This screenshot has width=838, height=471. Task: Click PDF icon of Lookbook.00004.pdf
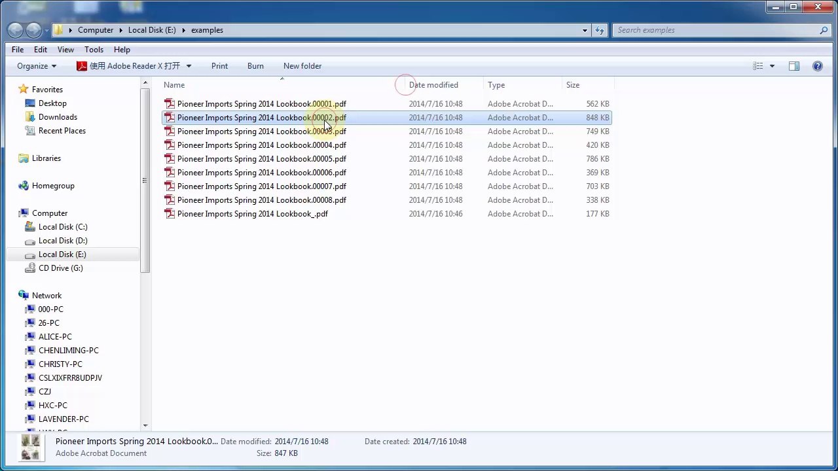pos(170,145)
